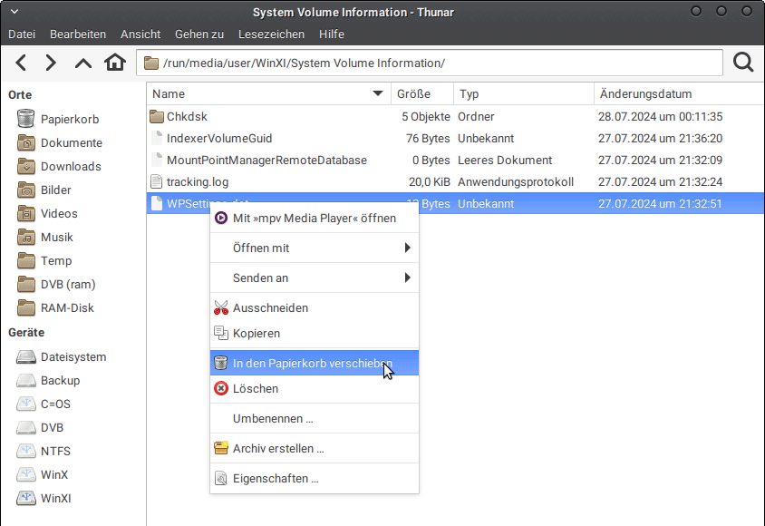Viewport: 765px width, 526px height.
Task: Open Papierkorb in the sidebar
Action: point(58,119)
